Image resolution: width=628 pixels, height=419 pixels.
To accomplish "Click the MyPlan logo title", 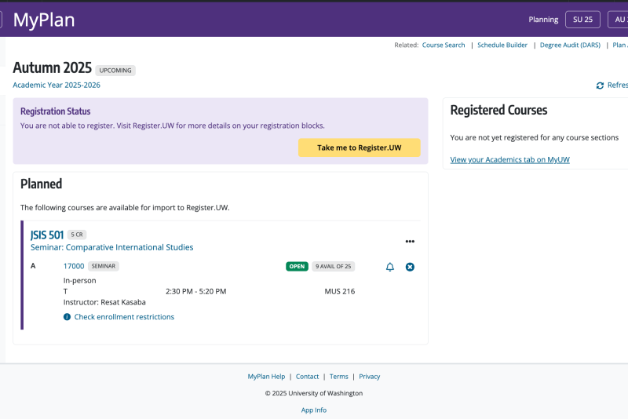I will pos(44,20).
